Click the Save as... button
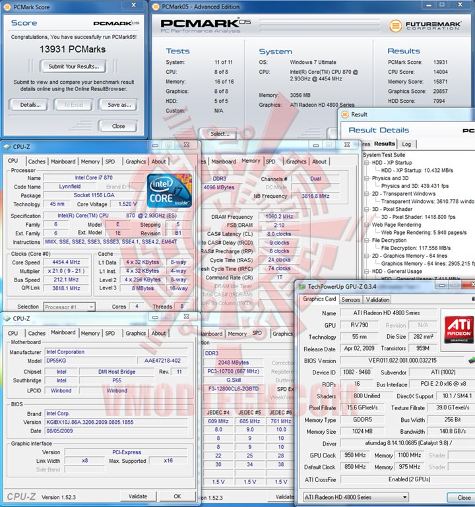 point(119,105)
